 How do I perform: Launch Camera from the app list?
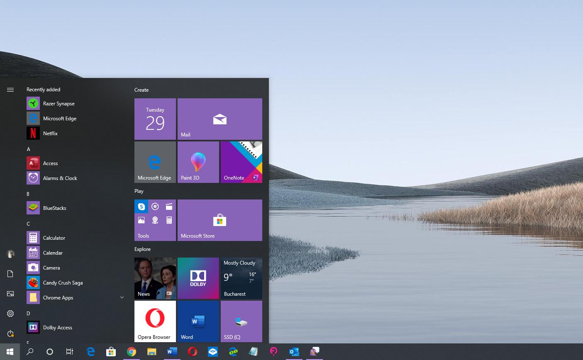(76, 268)
